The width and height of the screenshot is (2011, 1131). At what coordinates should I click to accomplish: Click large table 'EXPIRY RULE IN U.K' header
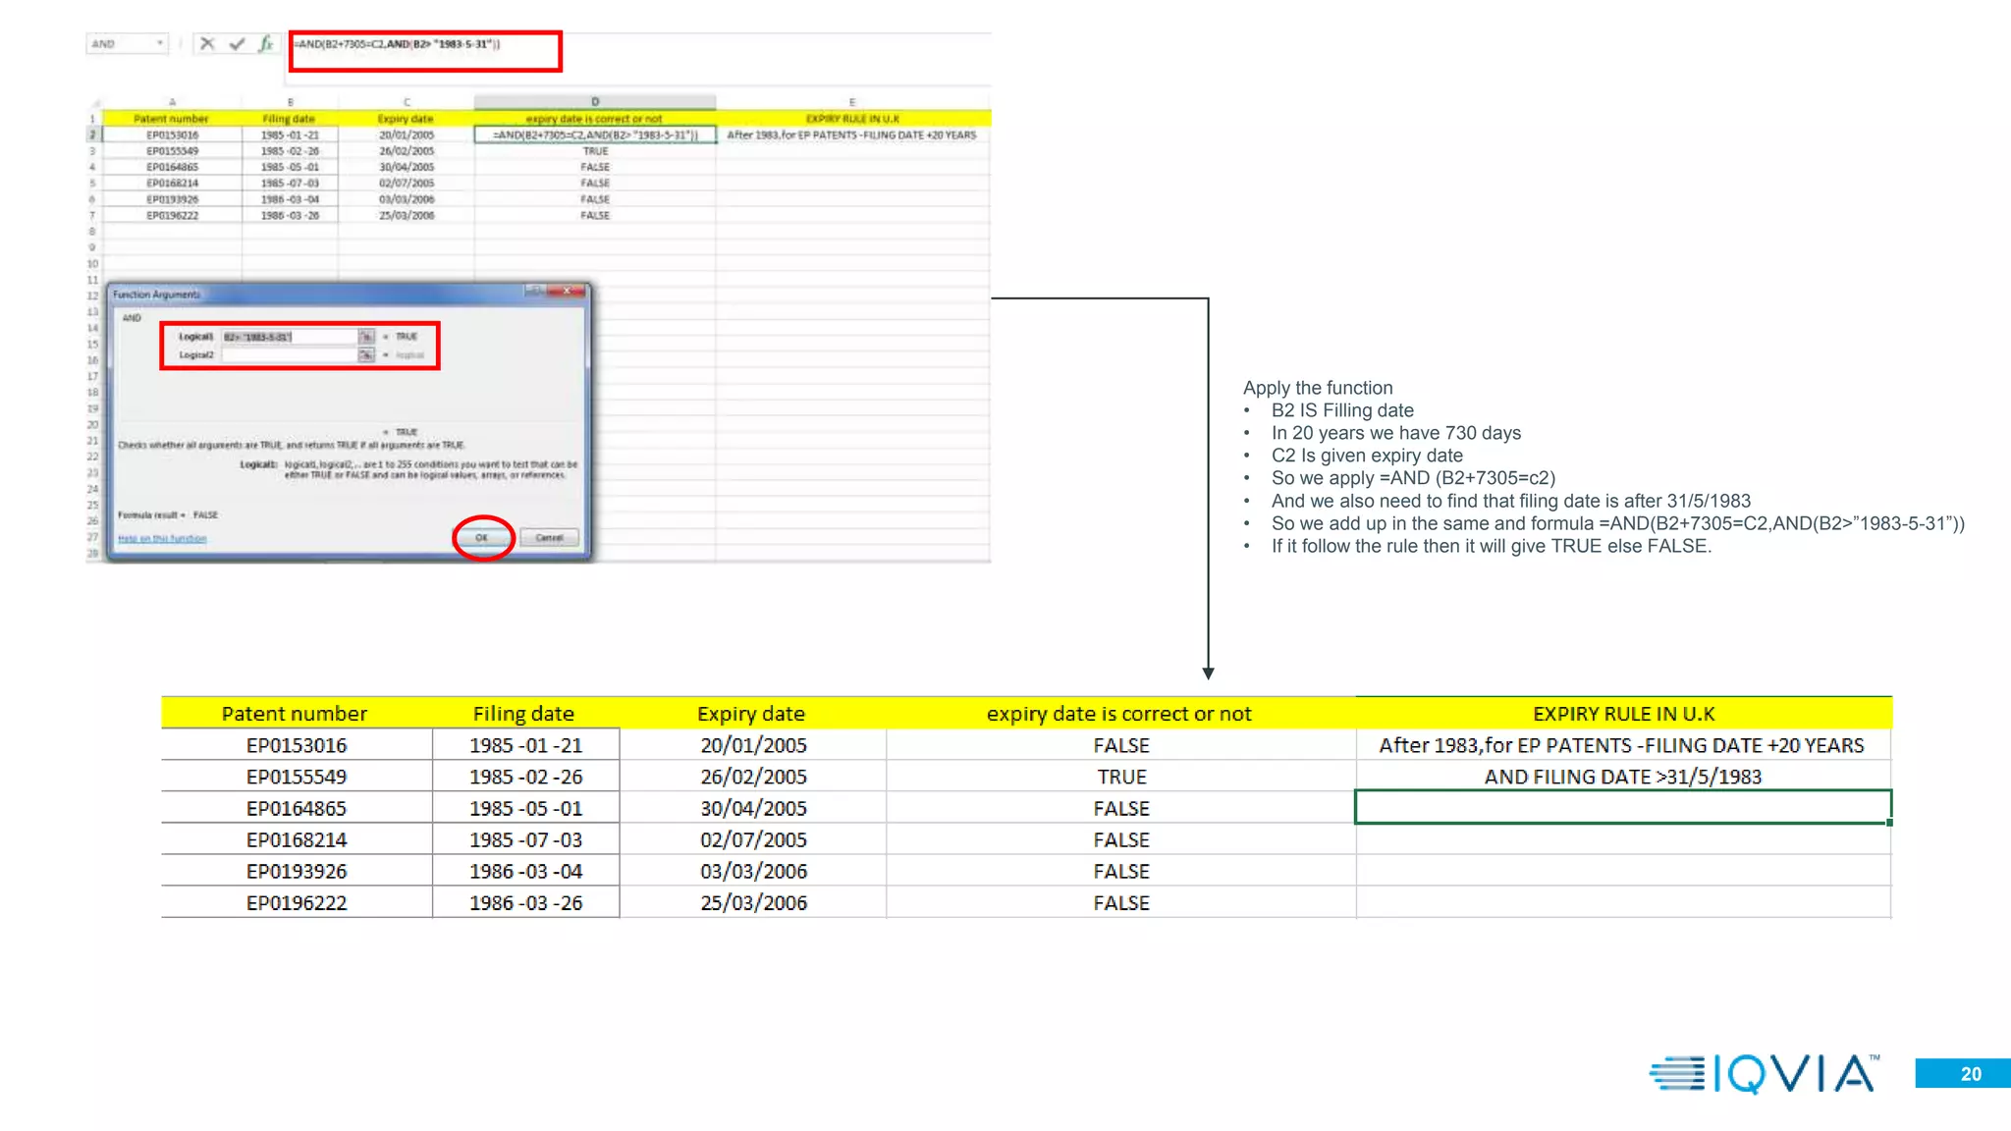pyautogui.click(x=1624, y=714)
